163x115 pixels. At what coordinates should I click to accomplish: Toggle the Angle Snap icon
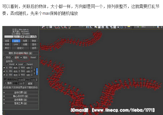(58, 27)
